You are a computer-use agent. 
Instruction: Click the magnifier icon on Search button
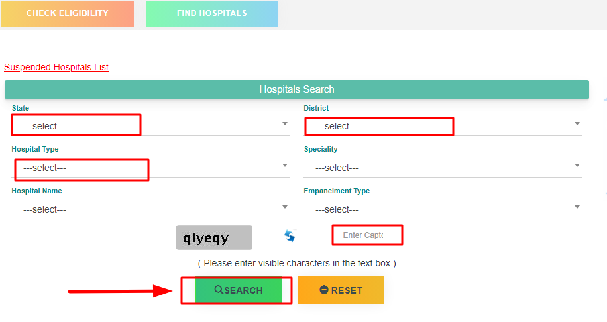pyautogui.click(x=219, y=290)
